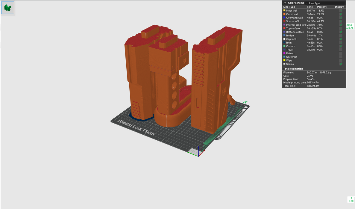Click the Top surface red swatch
Viewport: 355px width, 209px height.
284,29
